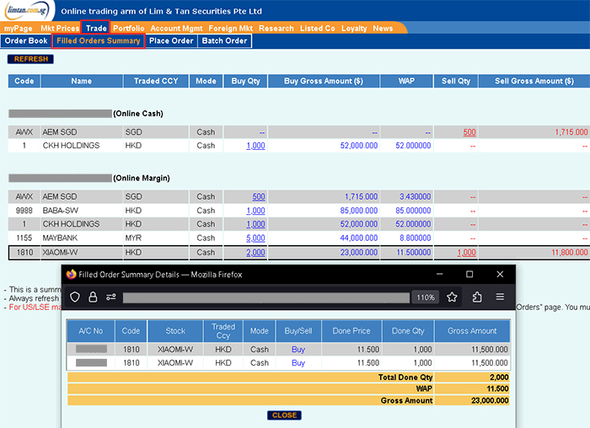The width and height of the screenshot is (590, 428).
Task: Open Online Margin CKH HOLDINGS buy qty 1,000
Action: (255, 224)
